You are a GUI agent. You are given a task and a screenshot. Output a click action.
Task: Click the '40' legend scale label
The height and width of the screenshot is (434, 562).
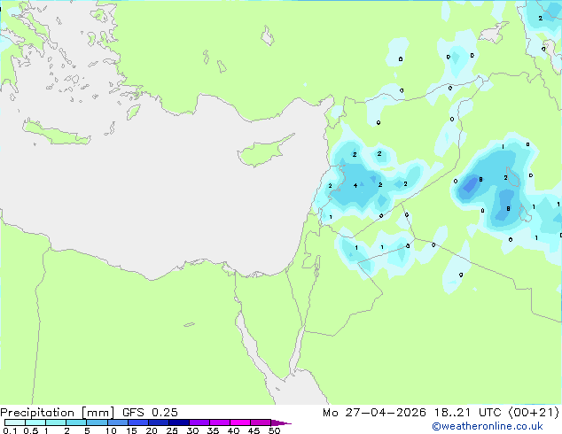(233, 430)
